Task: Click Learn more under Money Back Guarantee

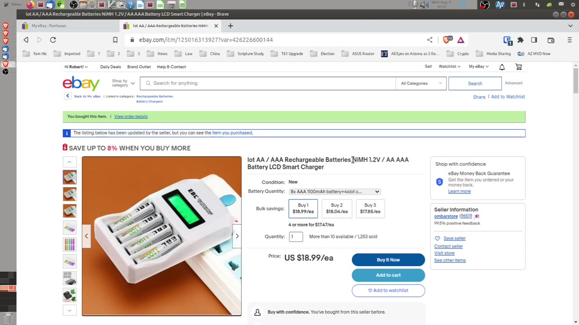Action: [459, 191]
